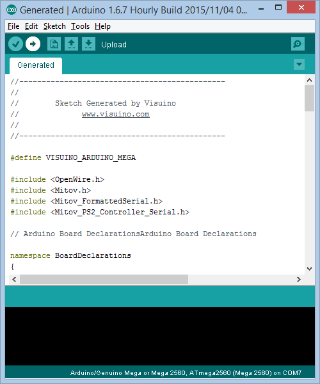Click the vertical scrollbar down arrow
Viewport: 320px width, 384px height.
(310, 269)
